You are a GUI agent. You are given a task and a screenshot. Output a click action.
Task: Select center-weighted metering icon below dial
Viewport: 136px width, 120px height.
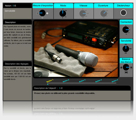pyautogui.click(x=43, y=17)
